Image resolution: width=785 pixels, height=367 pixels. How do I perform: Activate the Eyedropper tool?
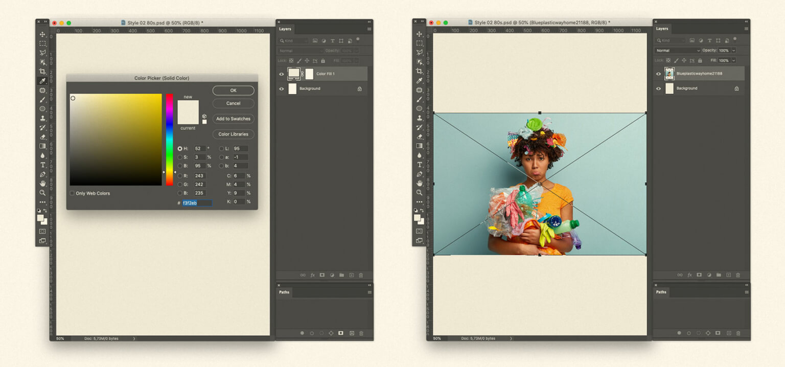tap(42, 81)
